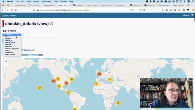Screen dimensions: 195x110
Task: Go to swarm breadcrumb link
Action: click(x=13, y=16)
